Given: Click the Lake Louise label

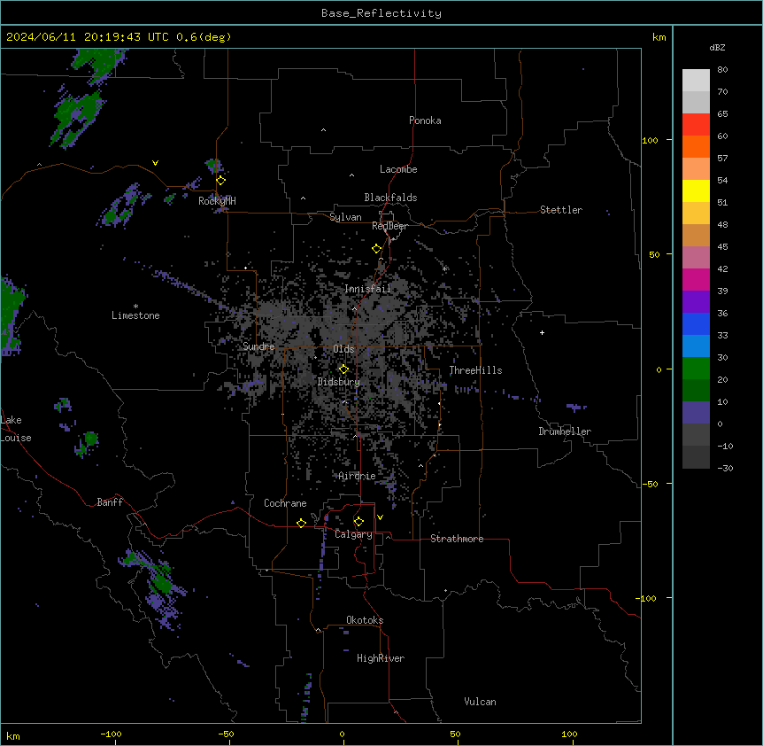Looking at the screenshot, I should click(x=14, y=429).
